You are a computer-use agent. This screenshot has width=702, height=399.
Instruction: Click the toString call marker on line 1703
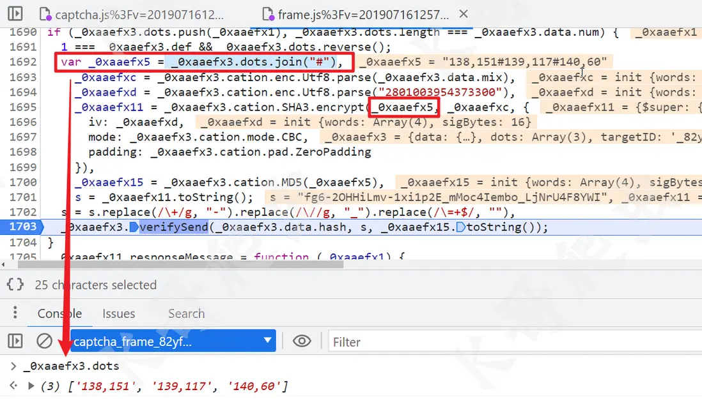tap(461, 227)
